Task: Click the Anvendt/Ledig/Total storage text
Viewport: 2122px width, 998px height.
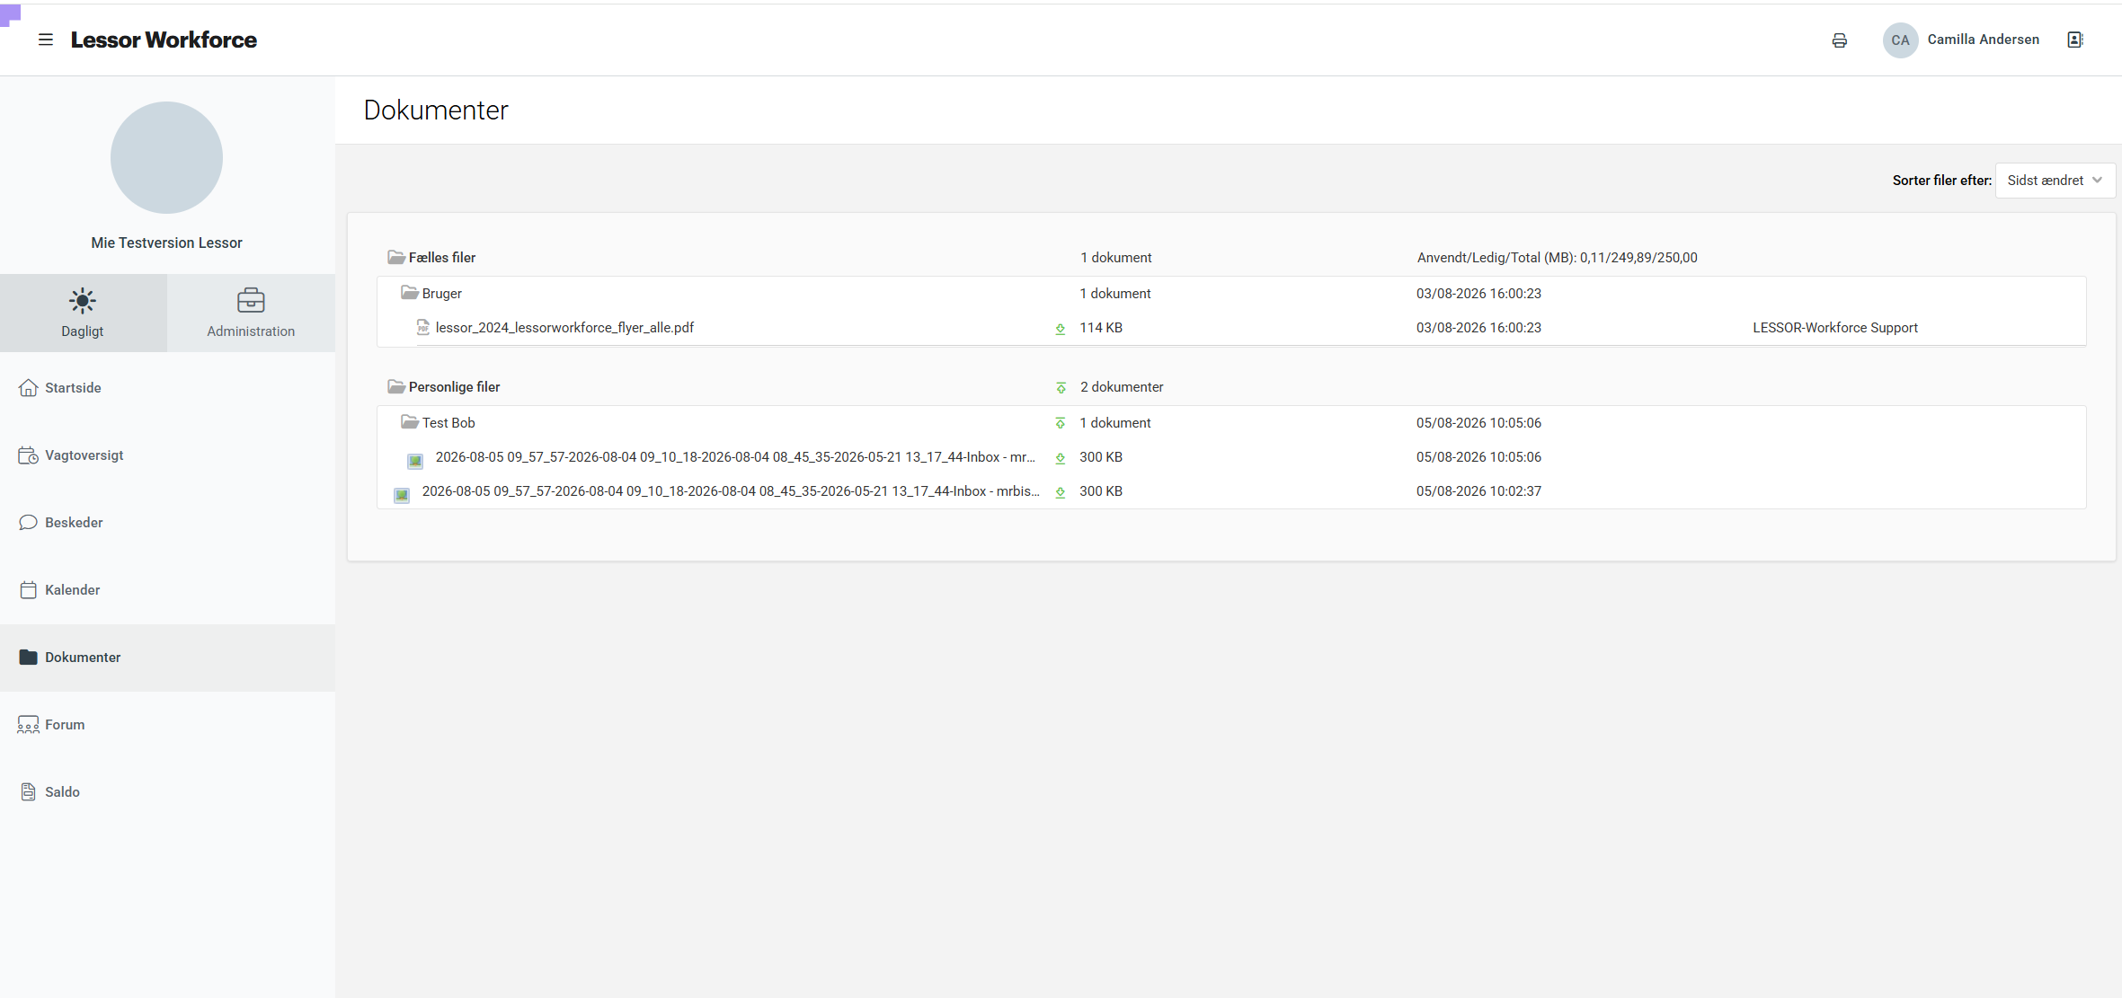Action: (x=1557, y=258)
